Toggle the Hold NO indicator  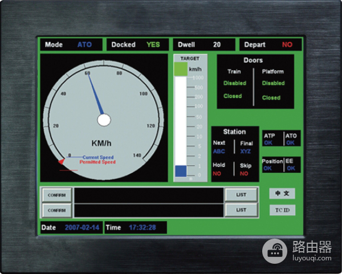217,173
